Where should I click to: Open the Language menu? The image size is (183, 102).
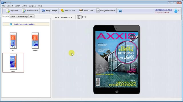pyautogui.click(x=33, y=6)
